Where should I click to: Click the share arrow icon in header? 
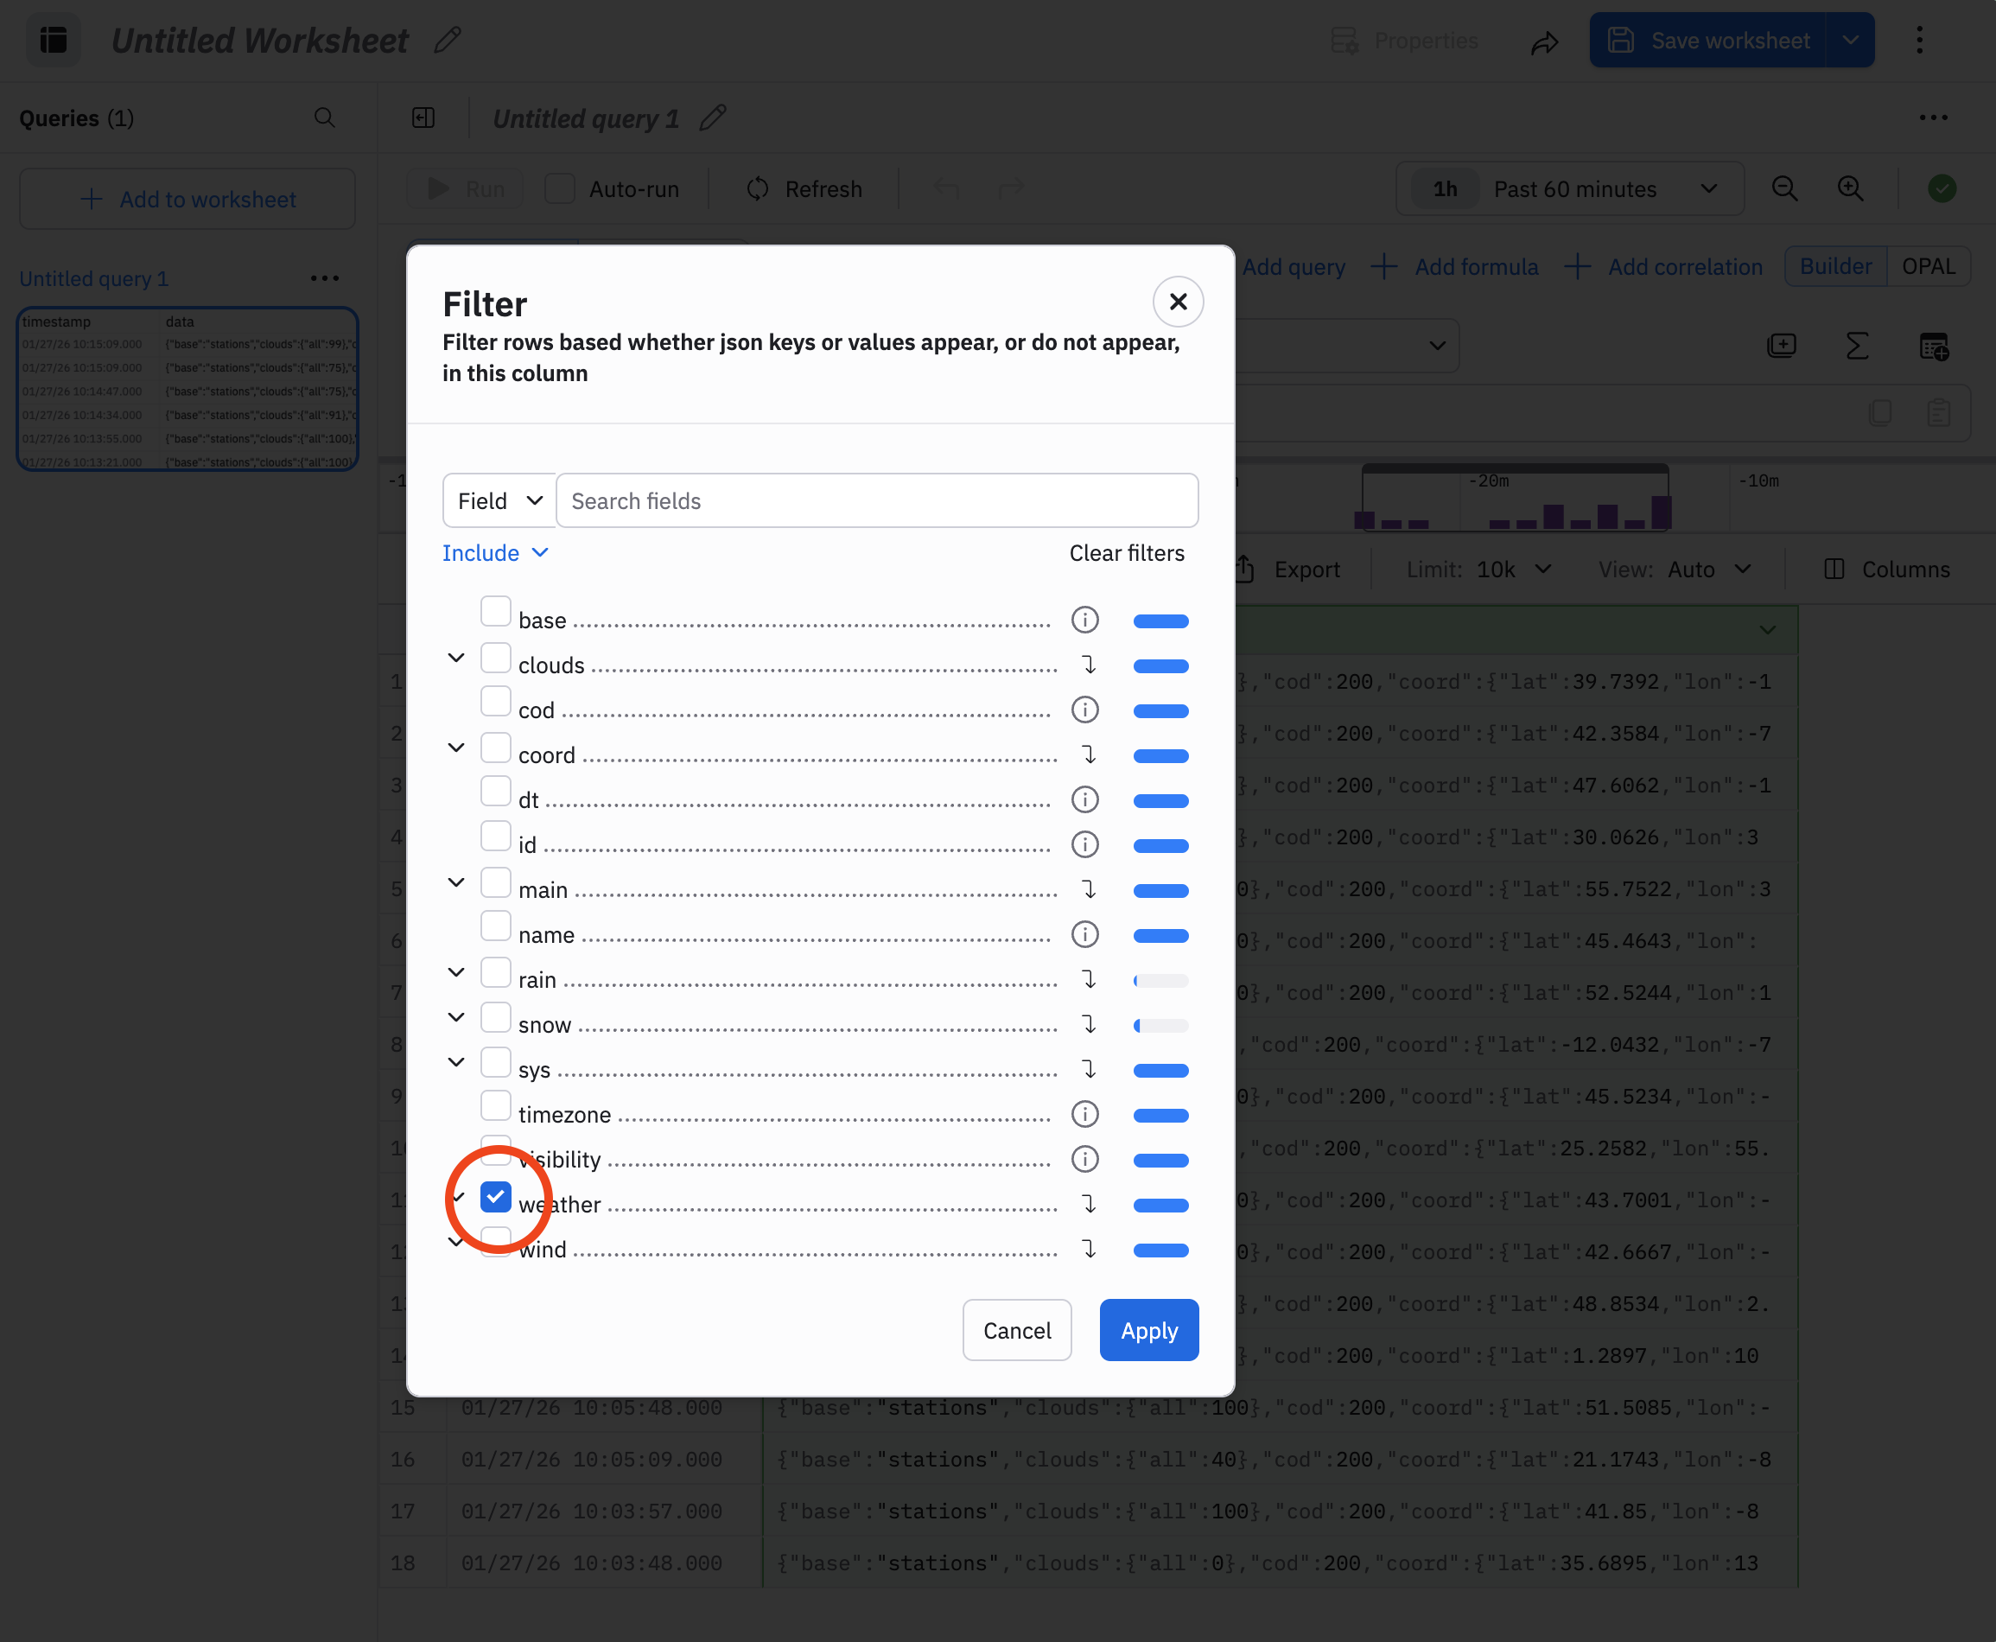[1544, 41]
